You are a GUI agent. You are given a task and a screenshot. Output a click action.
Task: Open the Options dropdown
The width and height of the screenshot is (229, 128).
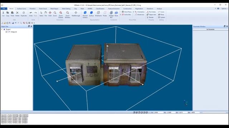[x=224, y=9]
